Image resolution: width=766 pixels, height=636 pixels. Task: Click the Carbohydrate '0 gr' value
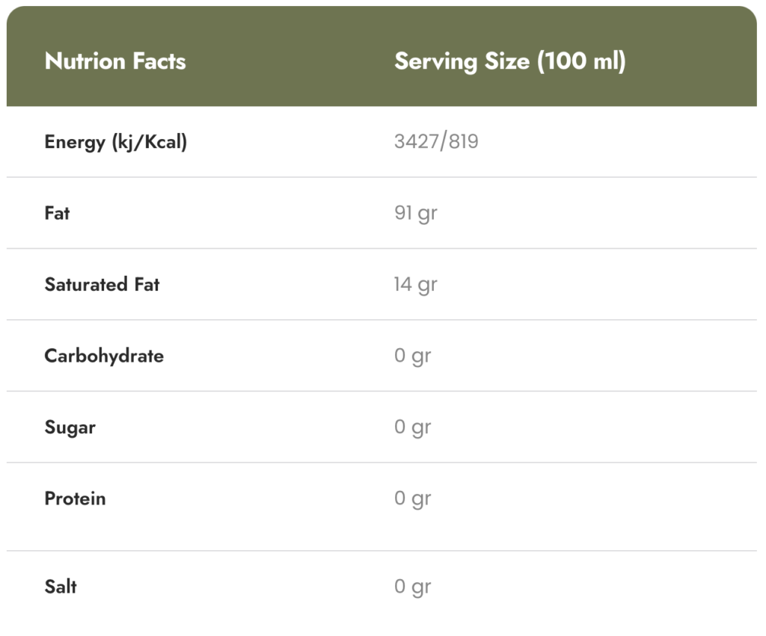pos(413,356)
